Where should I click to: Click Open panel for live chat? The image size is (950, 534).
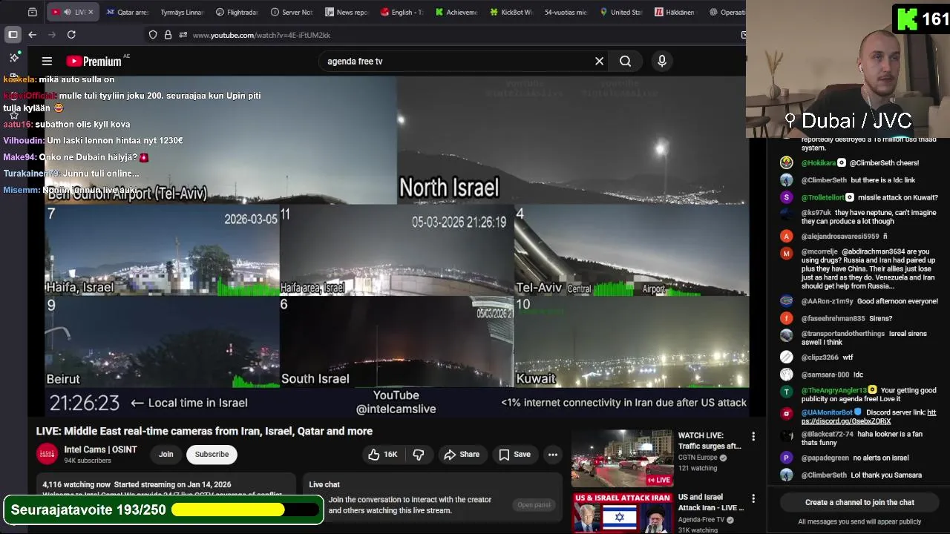click(534, 505)
